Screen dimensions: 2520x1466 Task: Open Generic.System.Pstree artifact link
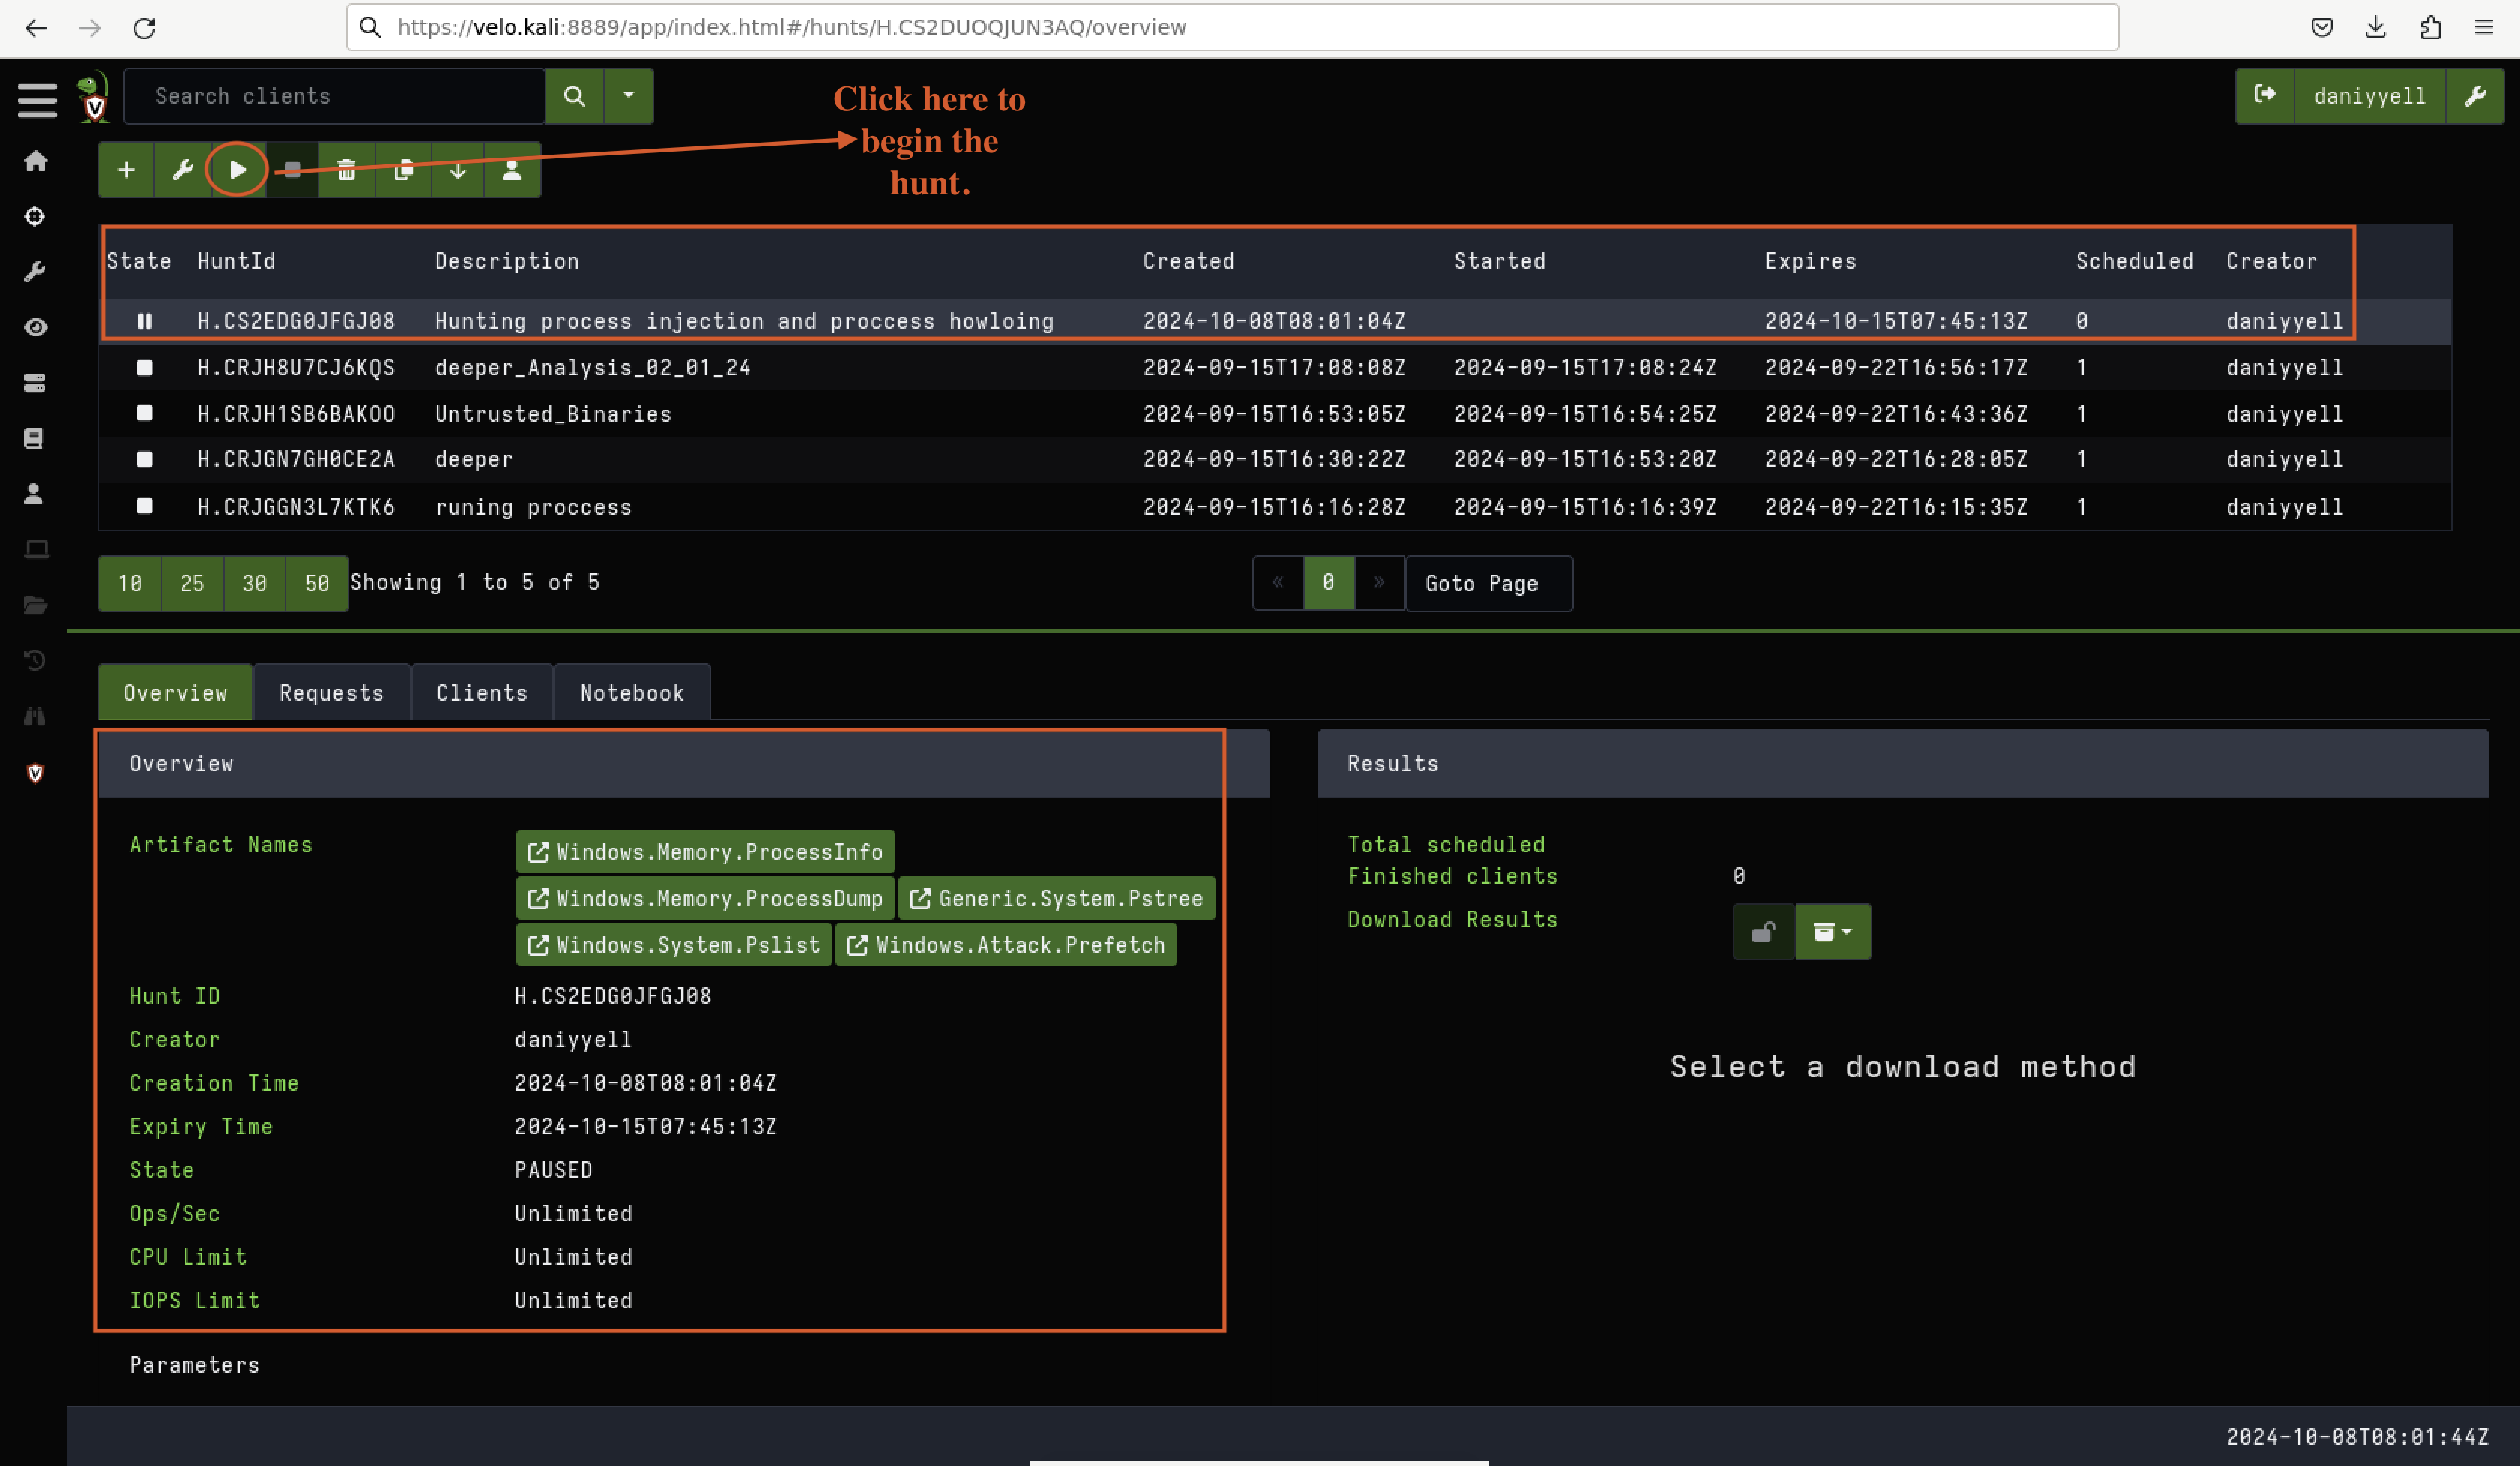point(1057,899)
